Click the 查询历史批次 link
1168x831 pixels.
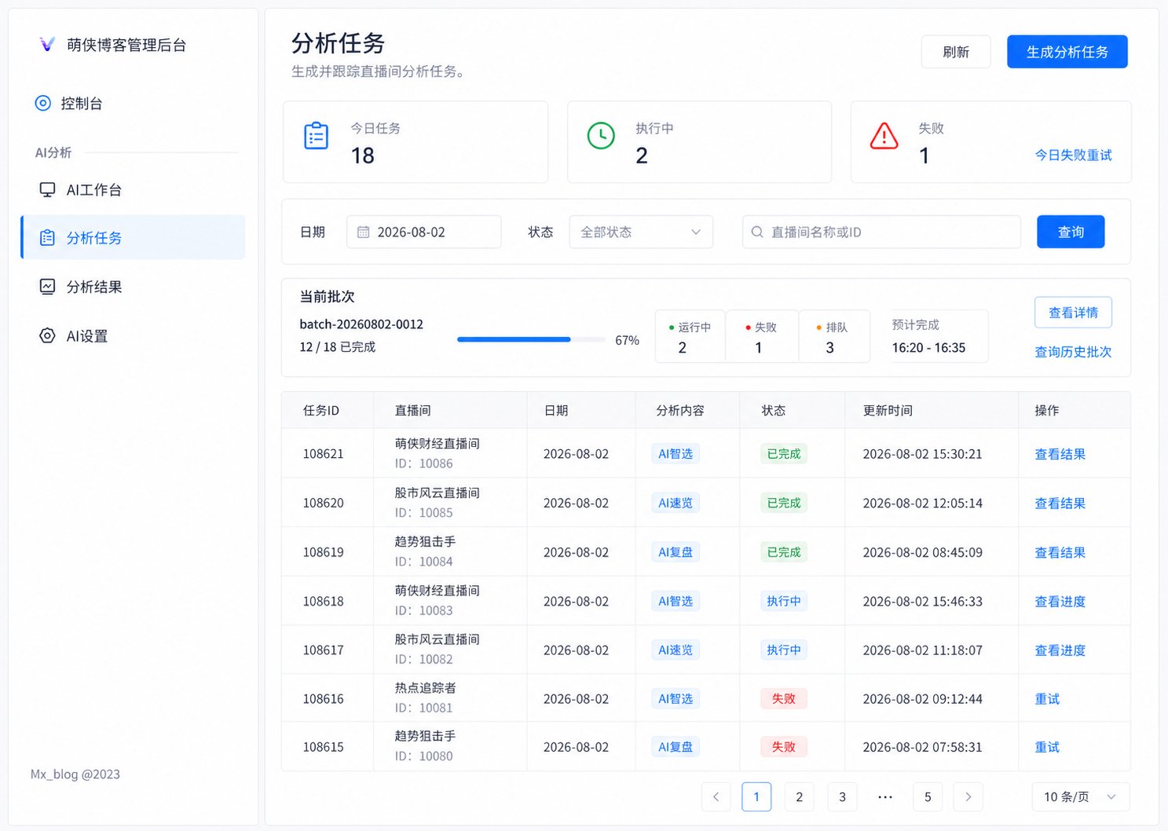coord(1073,352)
